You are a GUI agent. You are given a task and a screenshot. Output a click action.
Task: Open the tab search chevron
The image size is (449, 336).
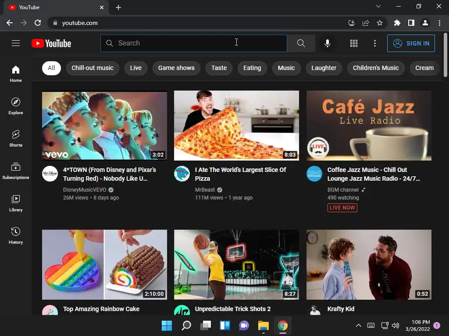point(378,6)
